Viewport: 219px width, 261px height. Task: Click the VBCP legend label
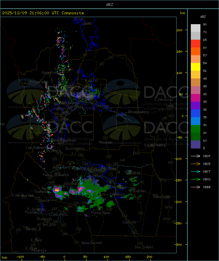point(207,156)
